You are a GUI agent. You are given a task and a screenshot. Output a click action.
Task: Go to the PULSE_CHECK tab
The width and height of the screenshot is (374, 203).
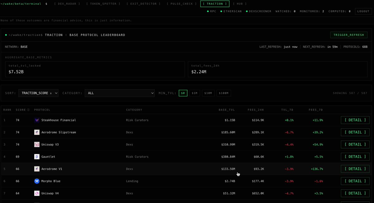pos(182,4)
